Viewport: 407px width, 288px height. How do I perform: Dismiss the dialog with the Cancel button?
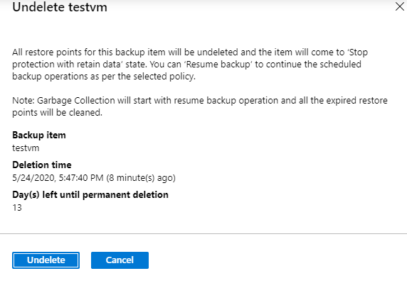(120, 260)
